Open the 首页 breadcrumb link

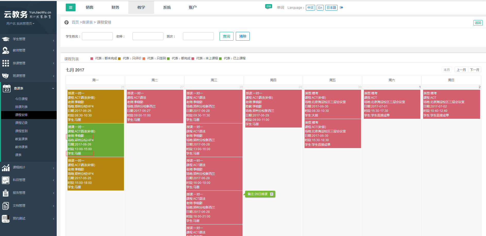click(75, 22)
